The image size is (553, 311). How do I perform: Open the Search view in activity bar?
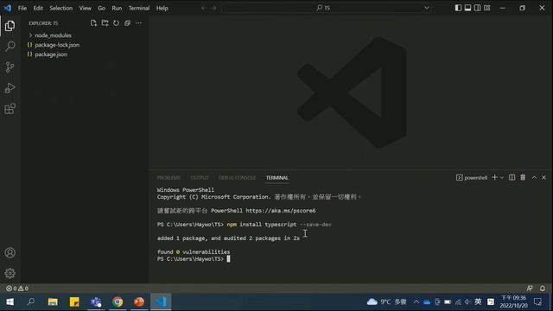click(x=10, y=46)
